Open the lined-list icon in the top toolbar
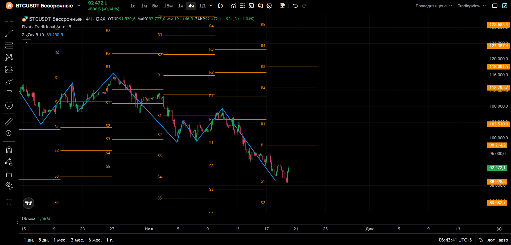The width and height of the screenshot is (511, 245). (242, 6)
